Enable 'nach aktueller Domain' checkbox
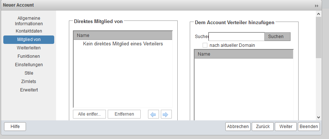Screen dimensions: 329x139 point(205,45)
